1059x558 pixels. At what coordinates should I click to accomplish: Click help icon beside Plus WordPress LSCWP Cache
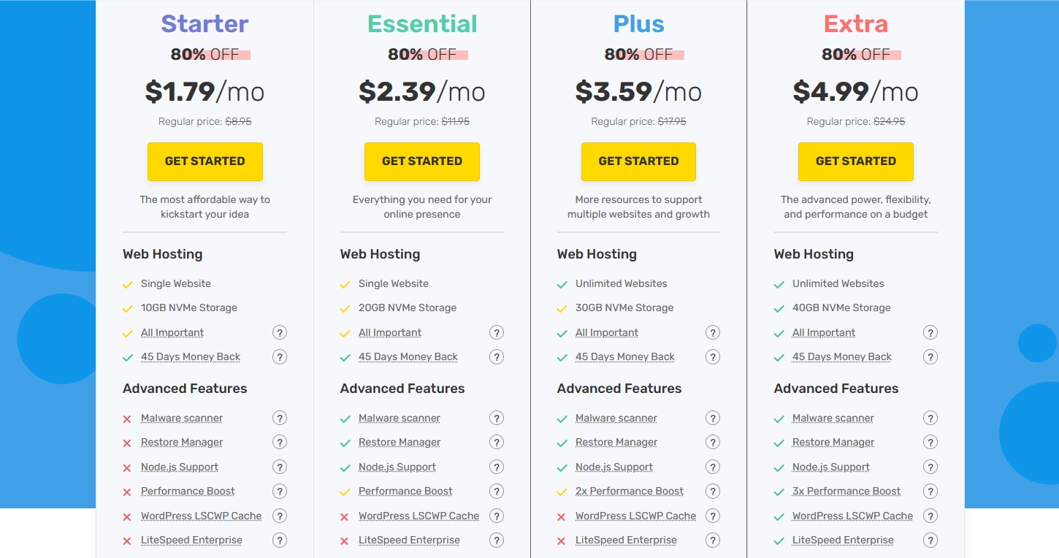click(x=713, y=516)
